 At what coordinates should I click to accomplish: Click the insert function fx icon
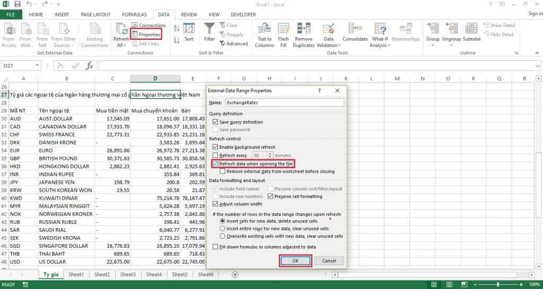click(x=89, y=66)
